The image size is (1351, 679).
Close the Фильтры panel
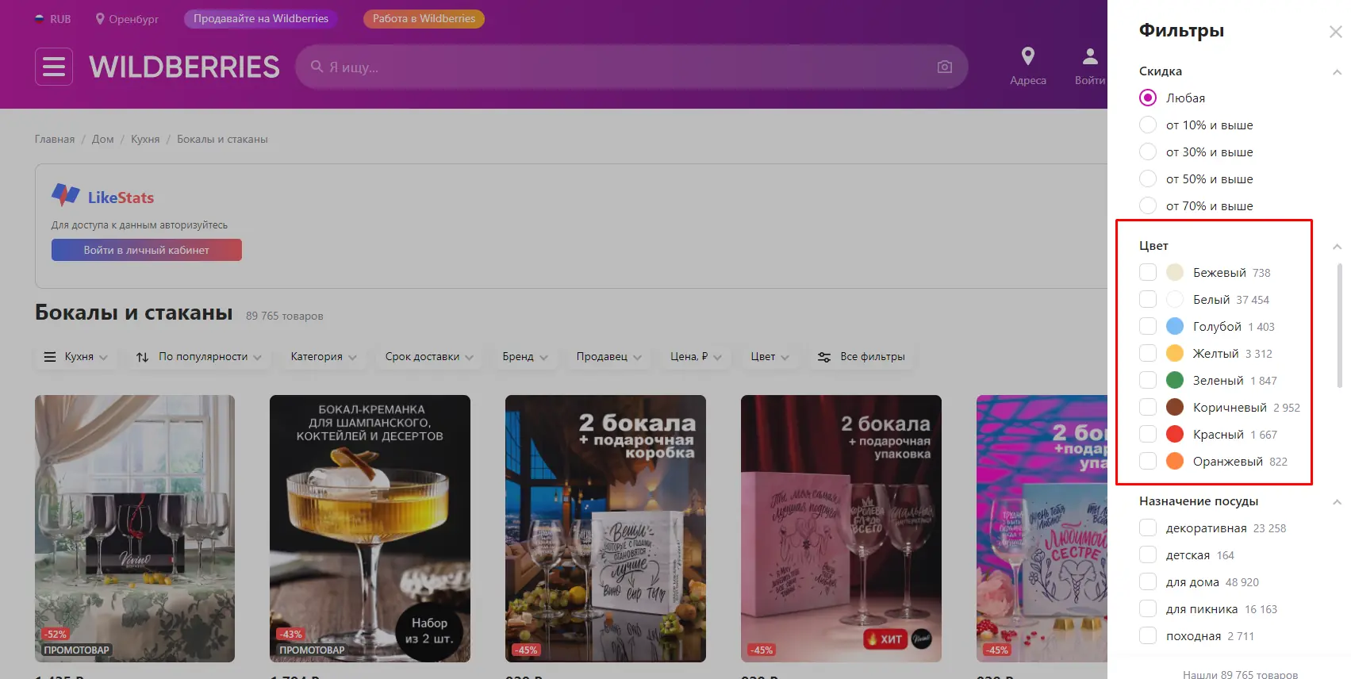coord(1335,32)
